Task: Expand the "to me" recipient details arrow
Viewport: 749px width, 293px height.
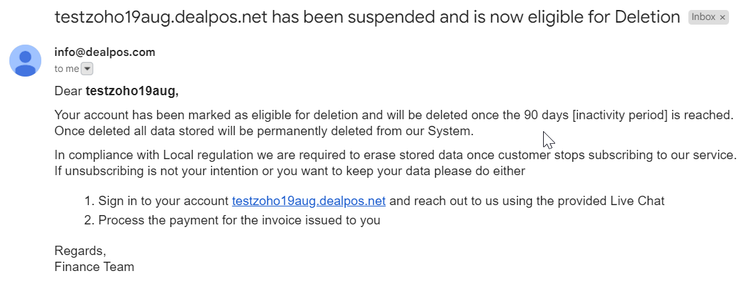Action: coord(87,69)
